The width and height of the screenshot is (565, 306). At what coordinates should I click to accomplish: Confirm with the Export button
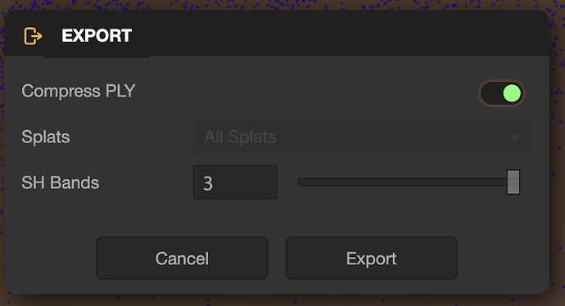(x=371, y=258)
